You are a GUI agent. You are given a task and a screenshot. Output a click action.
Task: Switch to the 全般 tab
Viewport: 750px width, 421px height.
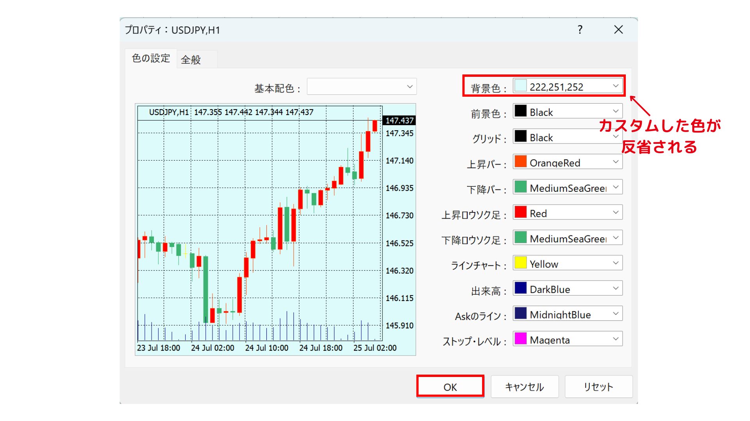[191, 60]
